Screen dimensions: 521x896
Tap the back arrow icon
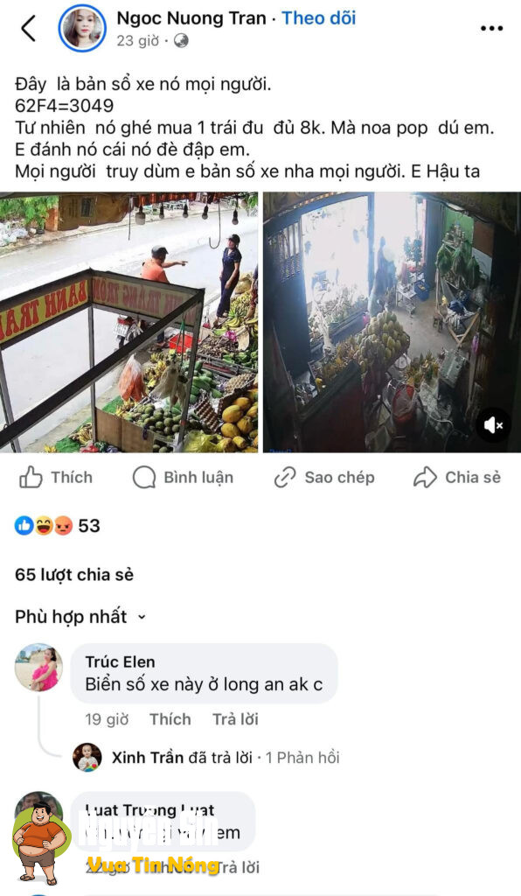click(x=28, y=28)
